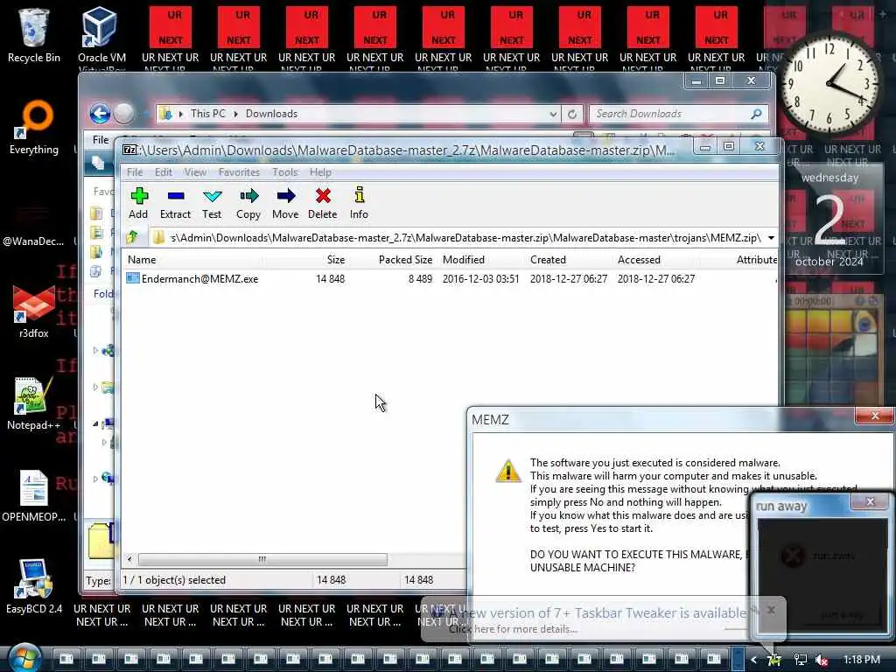Screen dimensions: 896x672
Task: Open the 7-Zip File menu
Action: 135,172
